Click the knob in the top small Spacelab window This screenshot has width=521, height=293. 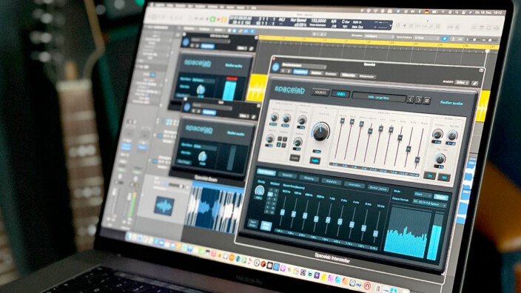201,90
